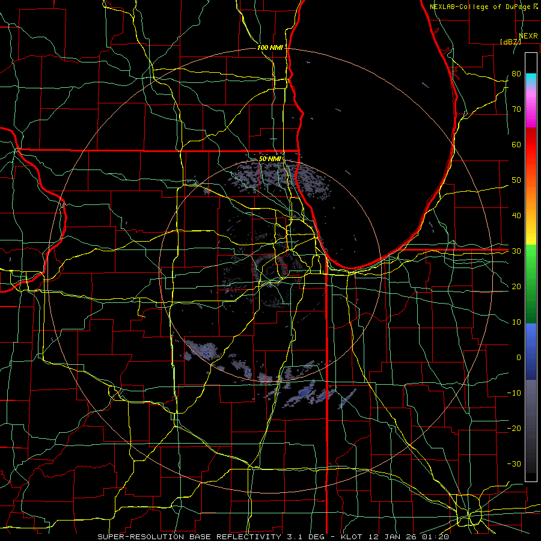The width and height of the screenshot is (541, 541).
Task: Click the 50 value on the dBZ scale
Action: coord(516,180)
